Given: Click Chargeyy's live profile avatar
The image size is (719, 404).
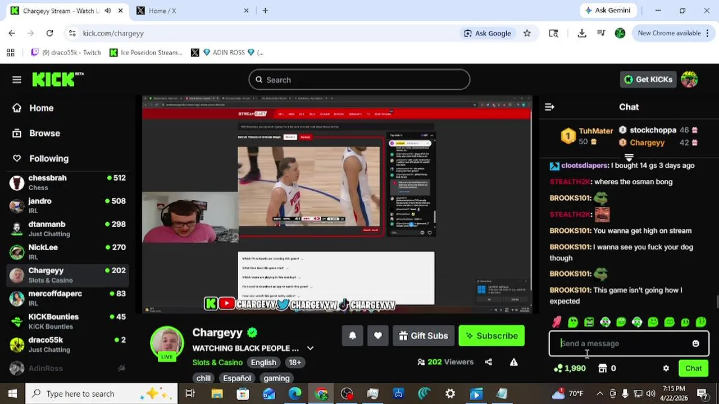Looking at the screenshot, I should tap(167, 343).
